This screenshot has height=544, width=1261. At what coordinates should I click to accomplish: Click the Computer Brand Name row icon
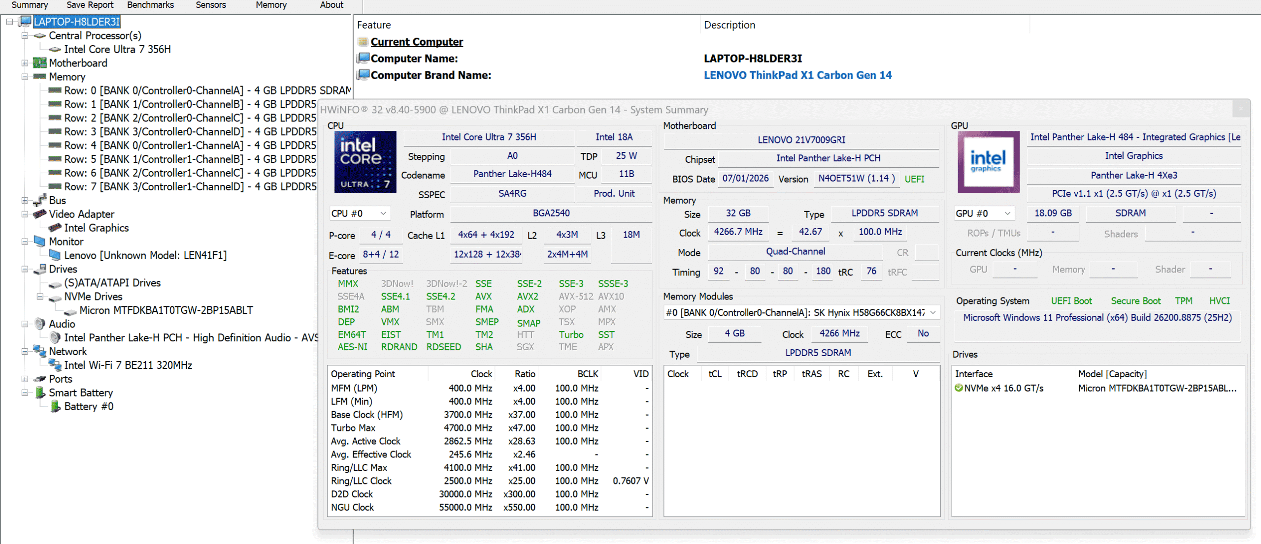[x=364, y=75]
